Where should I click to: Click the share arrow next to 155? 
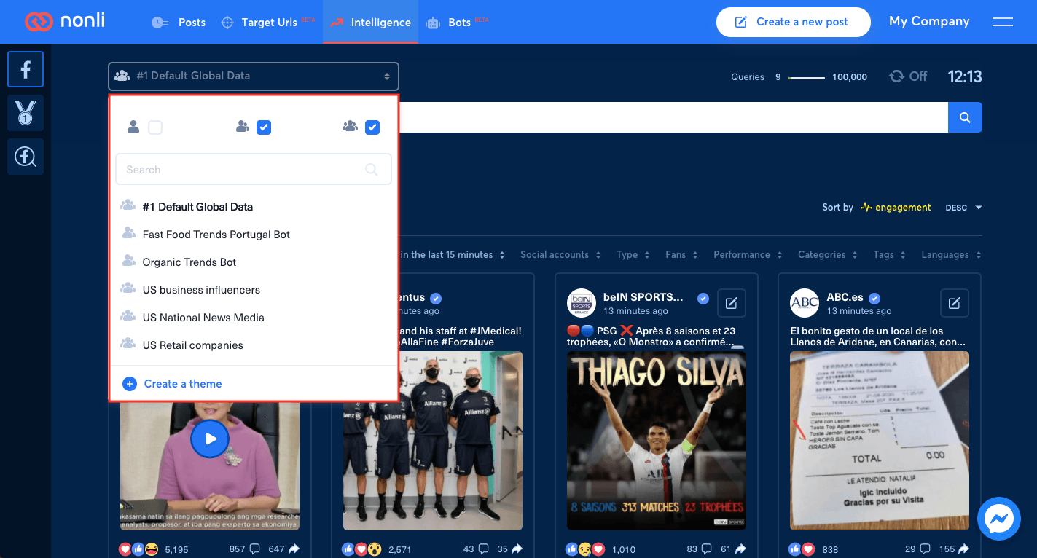[x=963, y=549]
